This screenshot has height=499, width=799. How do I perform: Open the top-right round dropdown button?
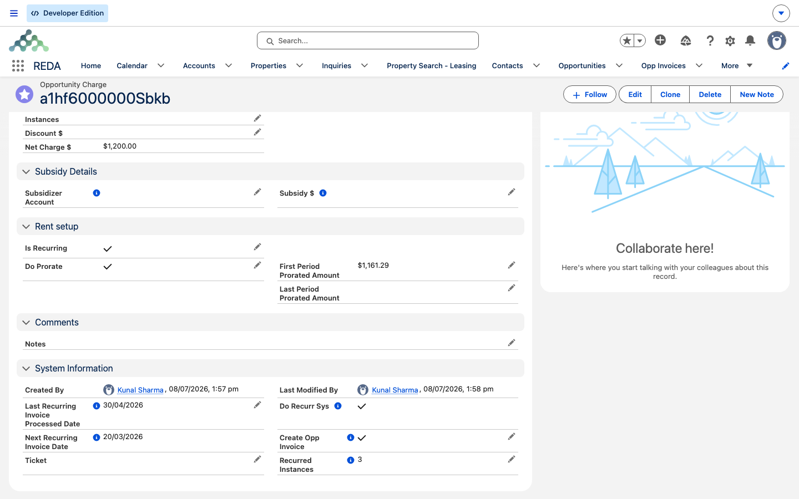pos(781,13)
